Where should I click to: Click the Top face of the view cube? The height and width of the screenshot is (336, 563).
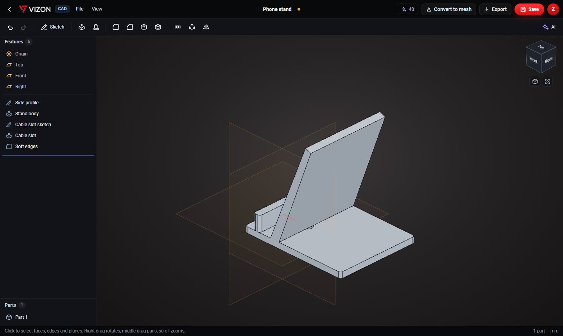pos(541,47)
